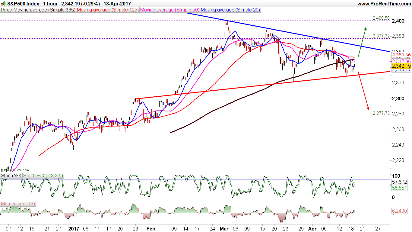Click the 2,377.32 horizontal level label

(x=381, y=36)
